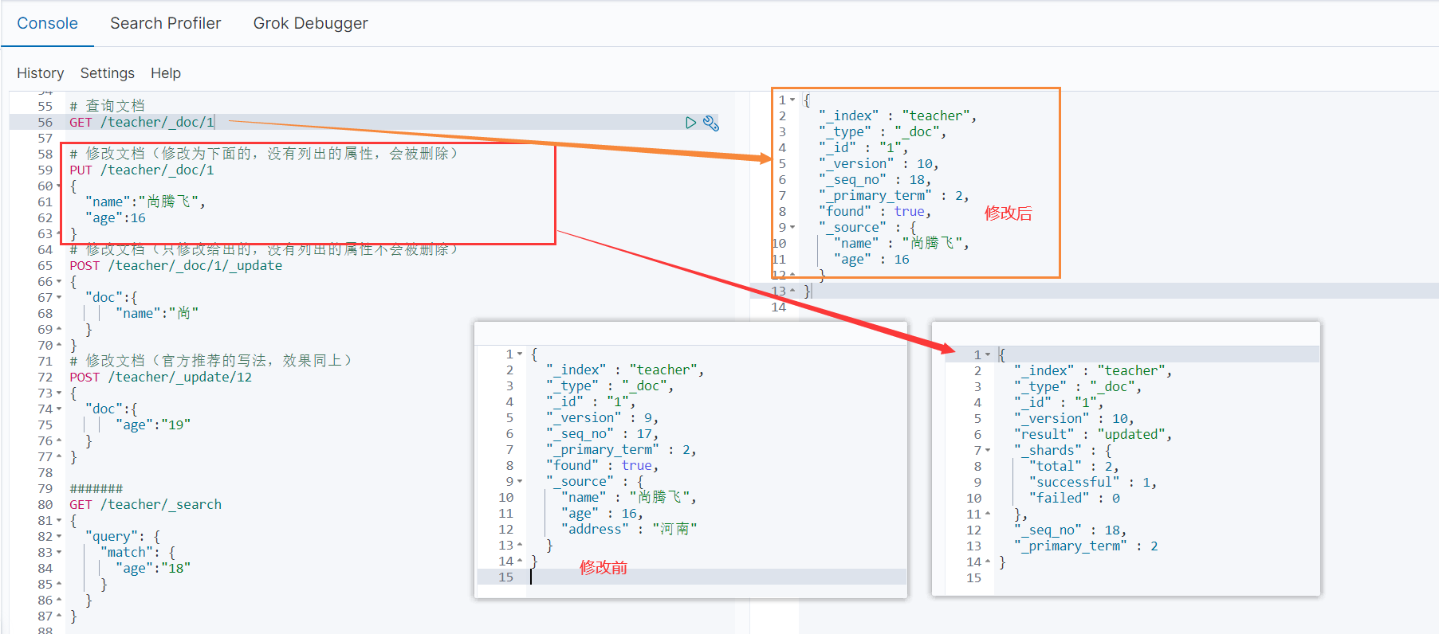Click the "age":16 line in the PUT body
The height and width of the screenshot is (634, 1439).
pos(116,218)
